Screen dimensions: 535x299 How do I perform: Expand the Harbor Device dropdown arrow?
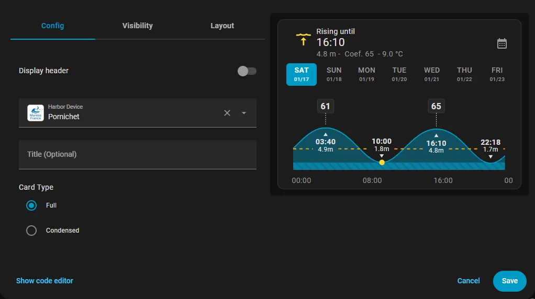(x=243, y=113)
